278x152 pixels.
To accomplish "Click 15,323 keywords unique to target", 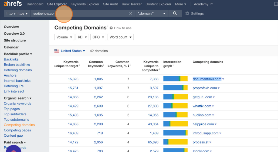I will [73, 79].
